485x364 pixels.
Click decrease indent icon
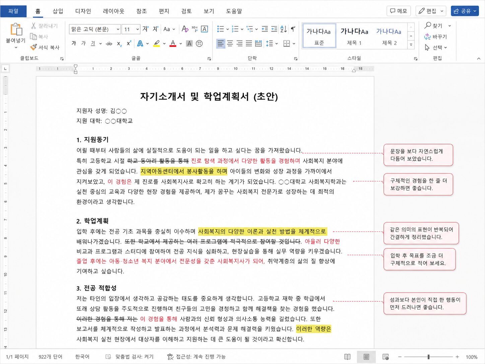click(x=265, y=29)
